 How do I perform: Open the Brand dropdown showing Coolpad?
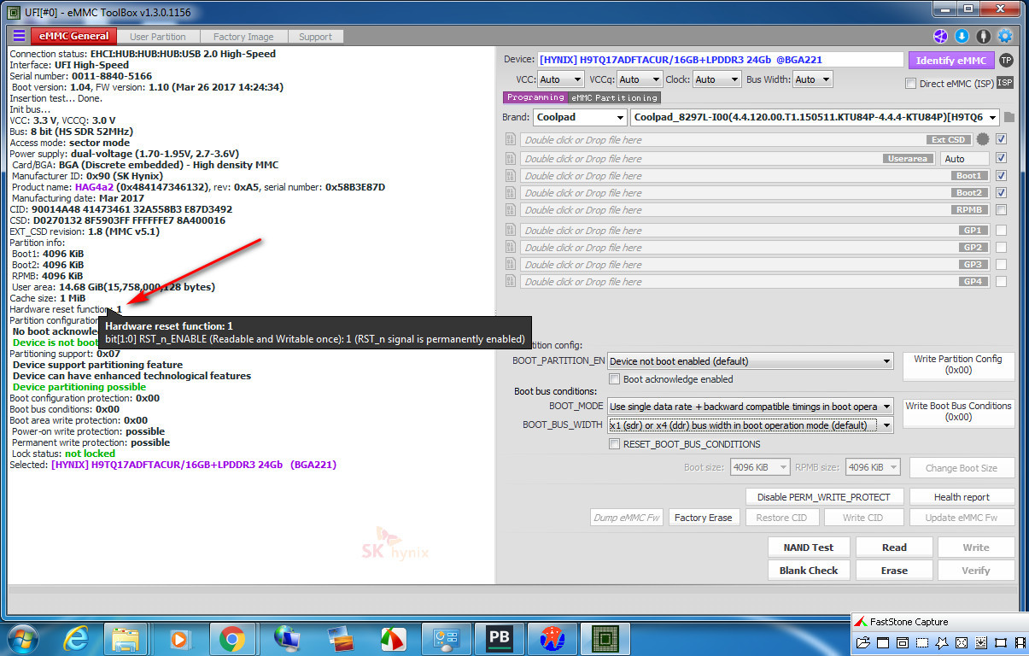click(x=581, y=117)
